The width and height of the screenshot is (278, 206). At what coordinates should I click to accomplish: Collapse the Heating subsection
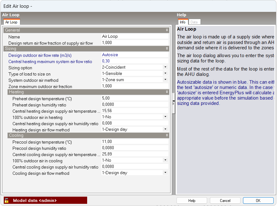tap(167, 92)
